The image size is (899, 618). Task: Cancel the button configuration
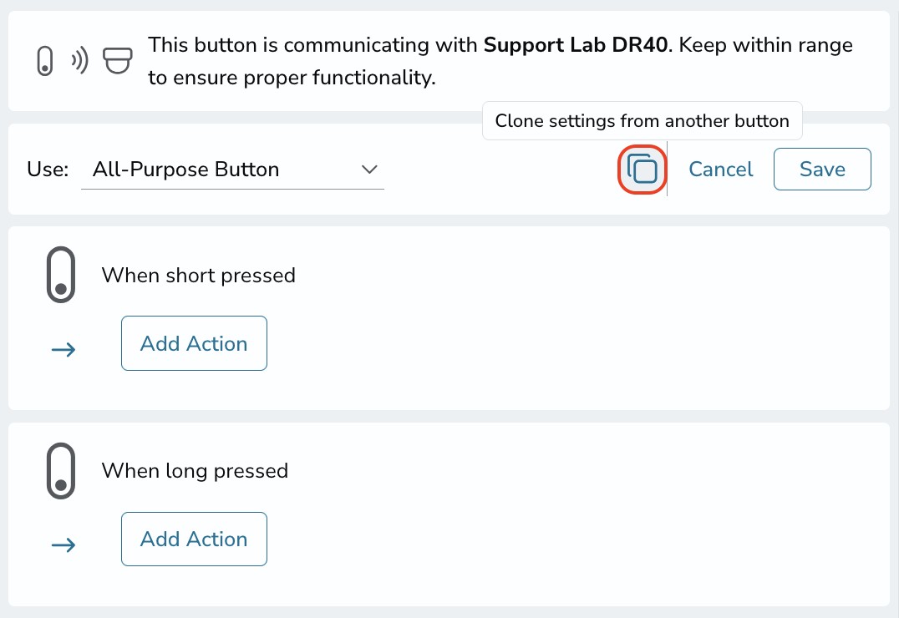coord(721,170)
